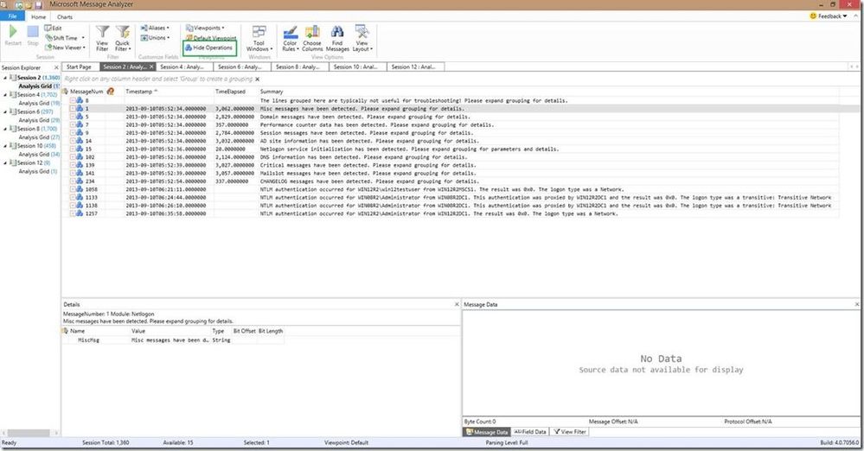Select the CHANGELOG messages row 234
864x451 pixels.
[x=451, y=181]
